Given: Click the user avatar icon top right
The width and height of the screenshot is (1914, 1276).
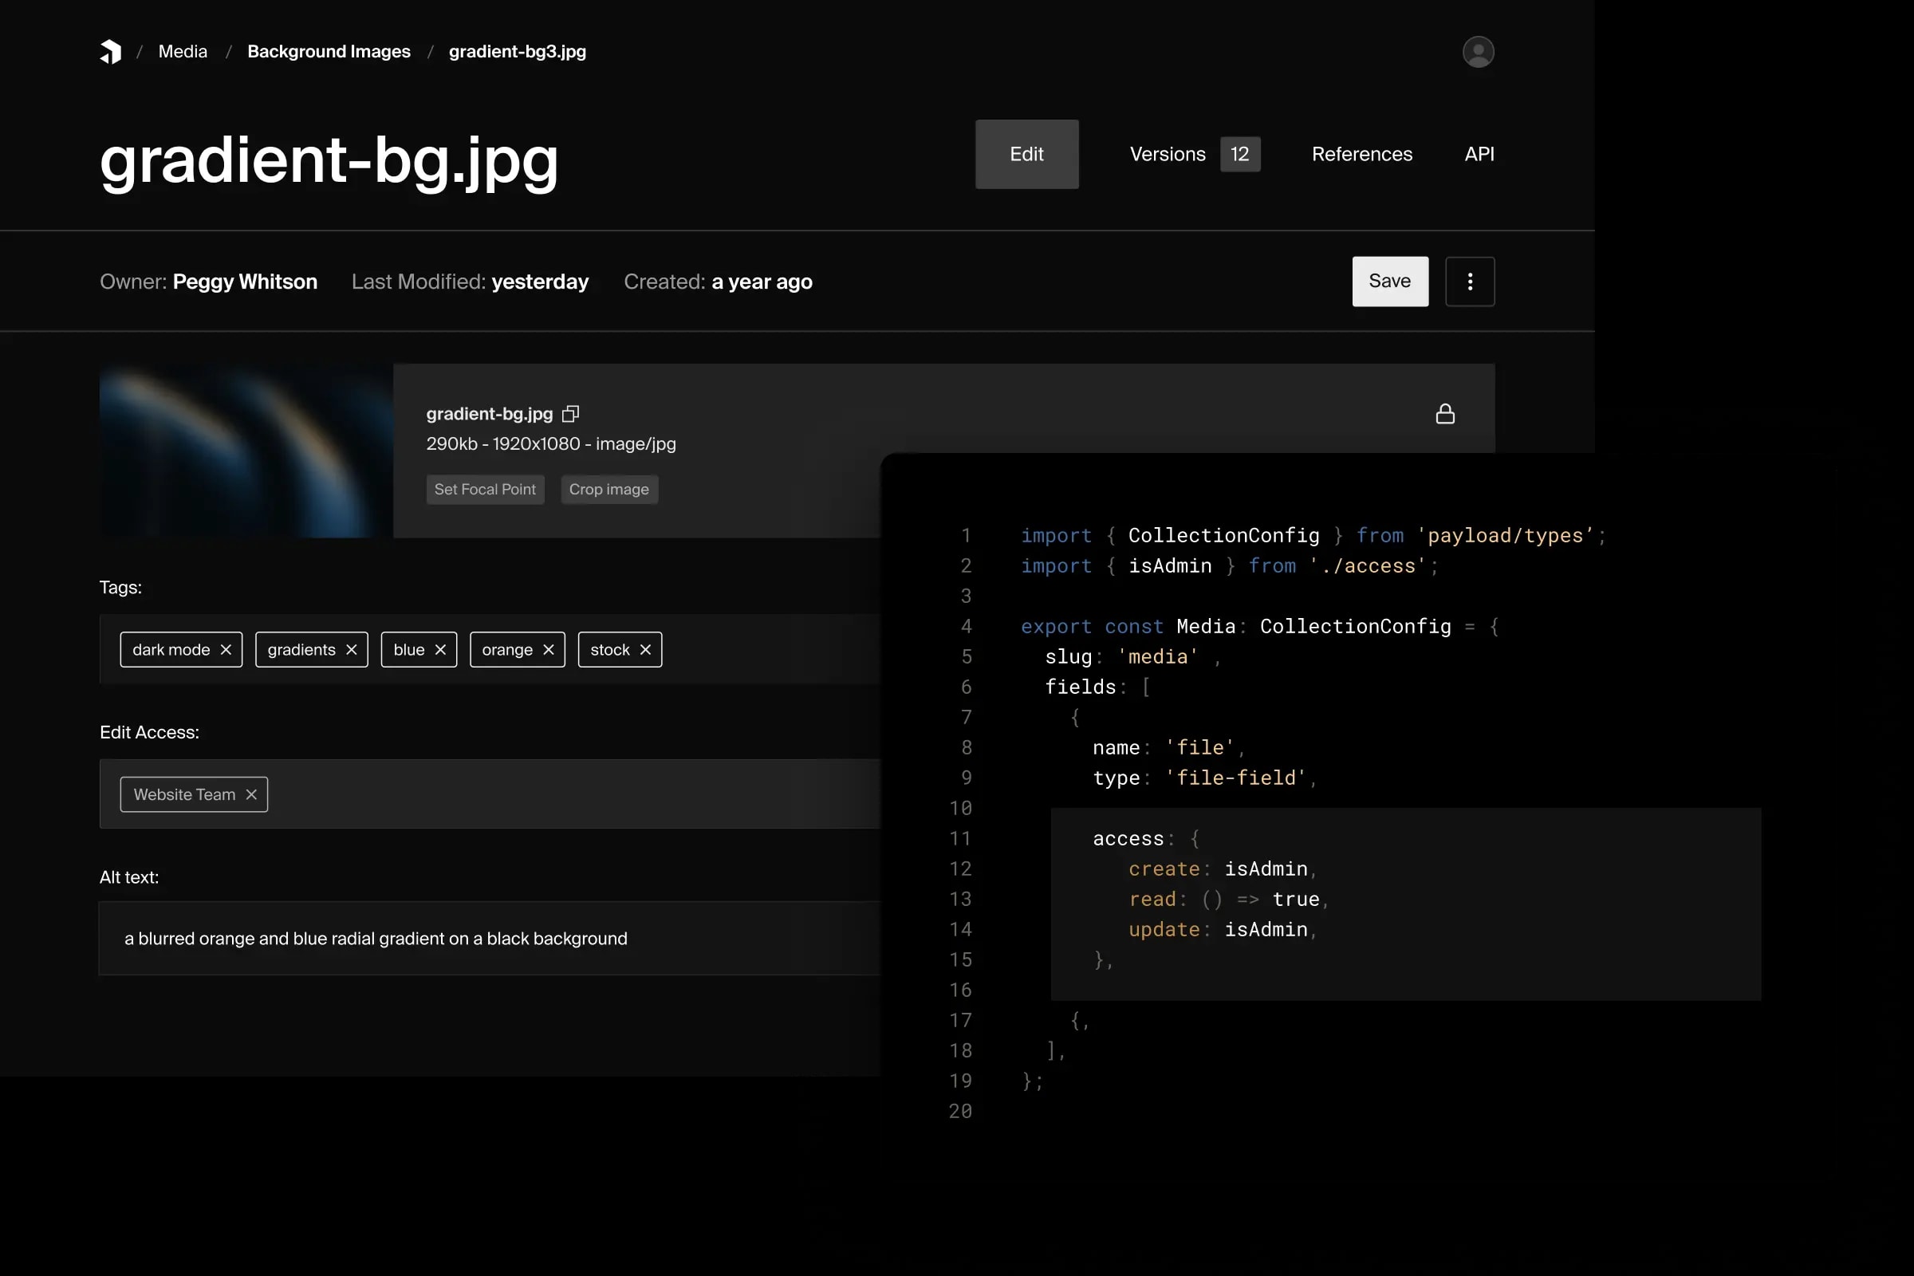Looking at the screenshot, I should coord(1477,51).
